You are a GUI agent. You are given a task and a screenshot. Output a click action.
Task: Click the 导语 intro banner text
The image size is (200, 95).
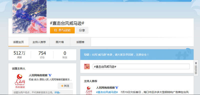tap(116, 55)
